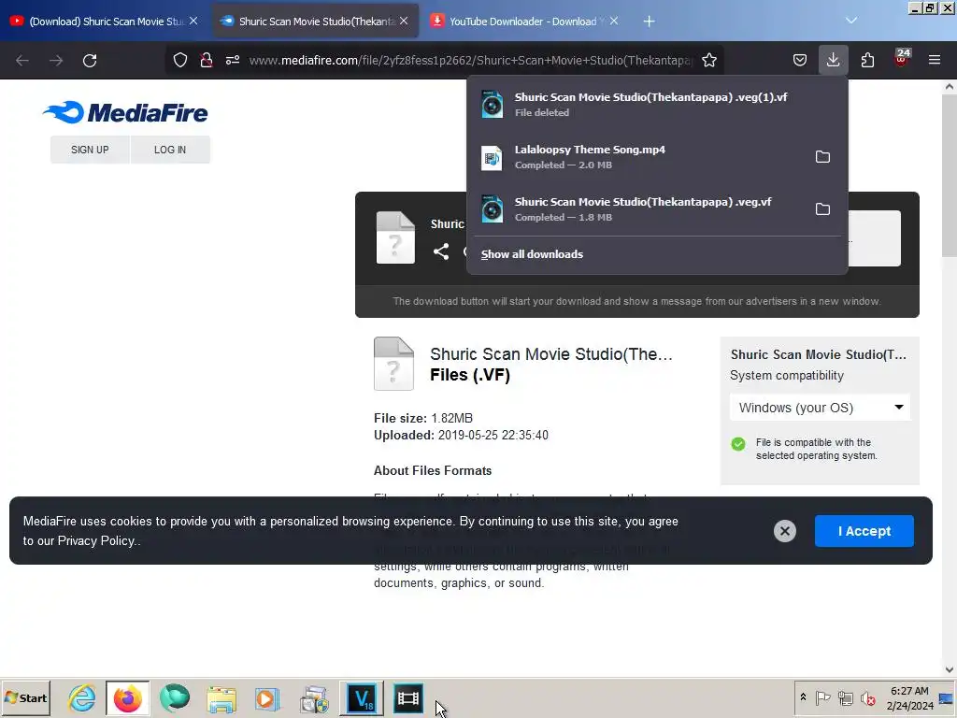The width and height of the screenshot is (957, 718).
Task: Click page scrollbar up arrow
Action: (950, 87)
